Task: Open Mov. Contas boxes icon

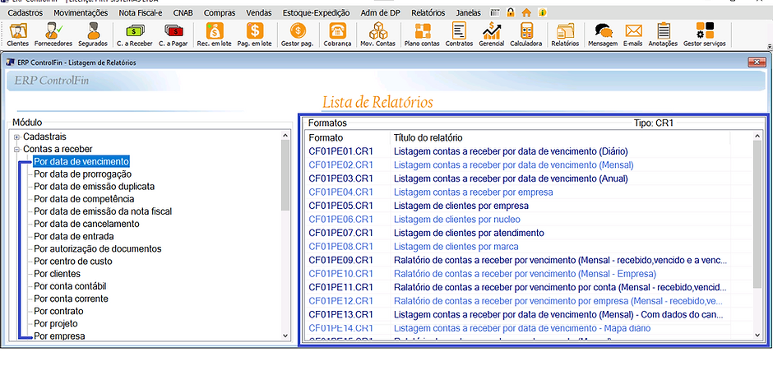Action: [378, 35]
